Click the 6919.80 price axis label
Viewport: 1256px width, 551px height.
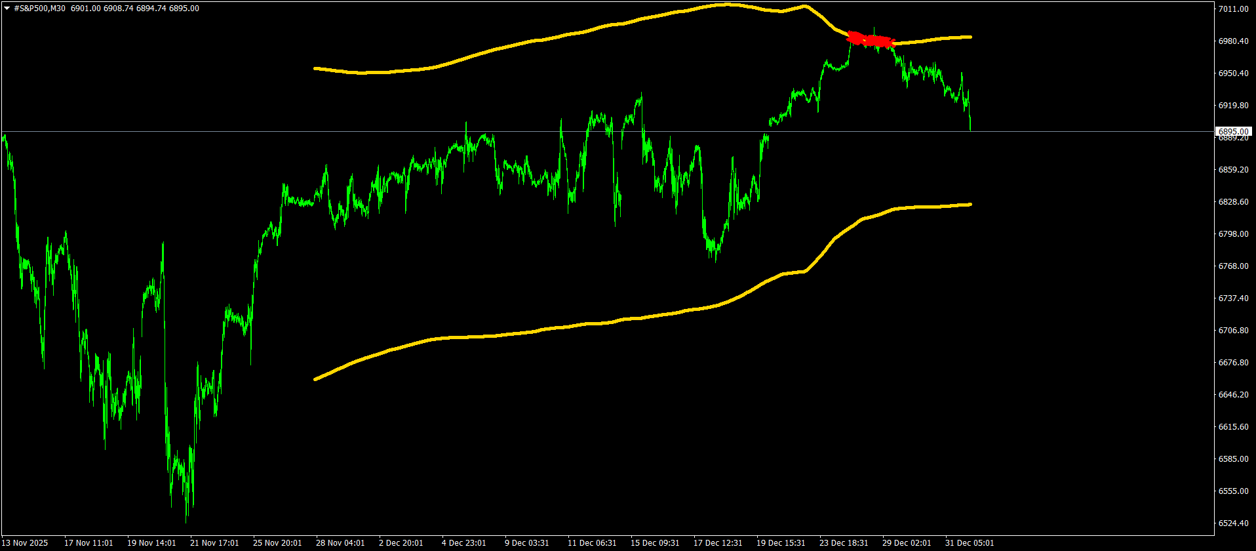coord(1233,106)
